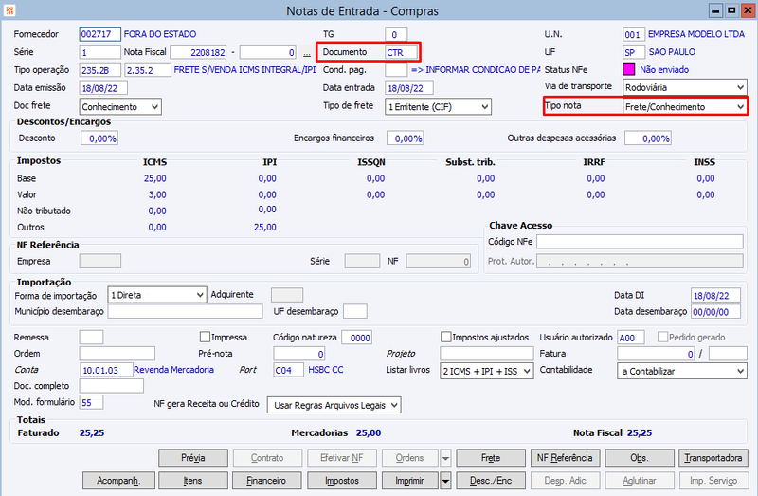Click the Prévia button

tap(193, 458)
